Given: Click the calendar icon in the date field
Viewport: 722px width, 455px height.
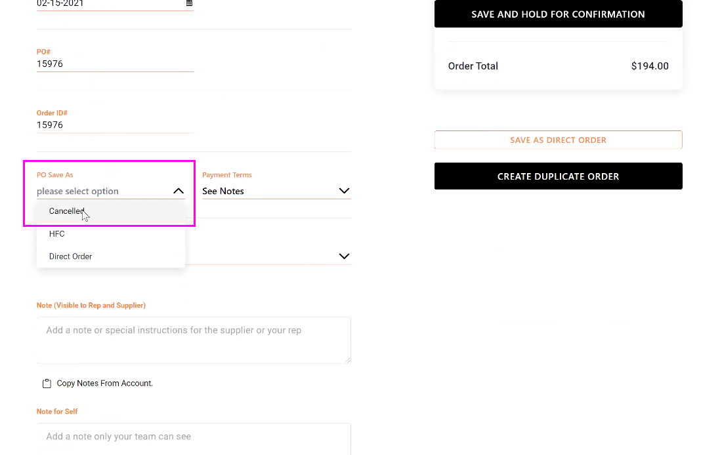Looking at the screenshot, I should 189,3.
